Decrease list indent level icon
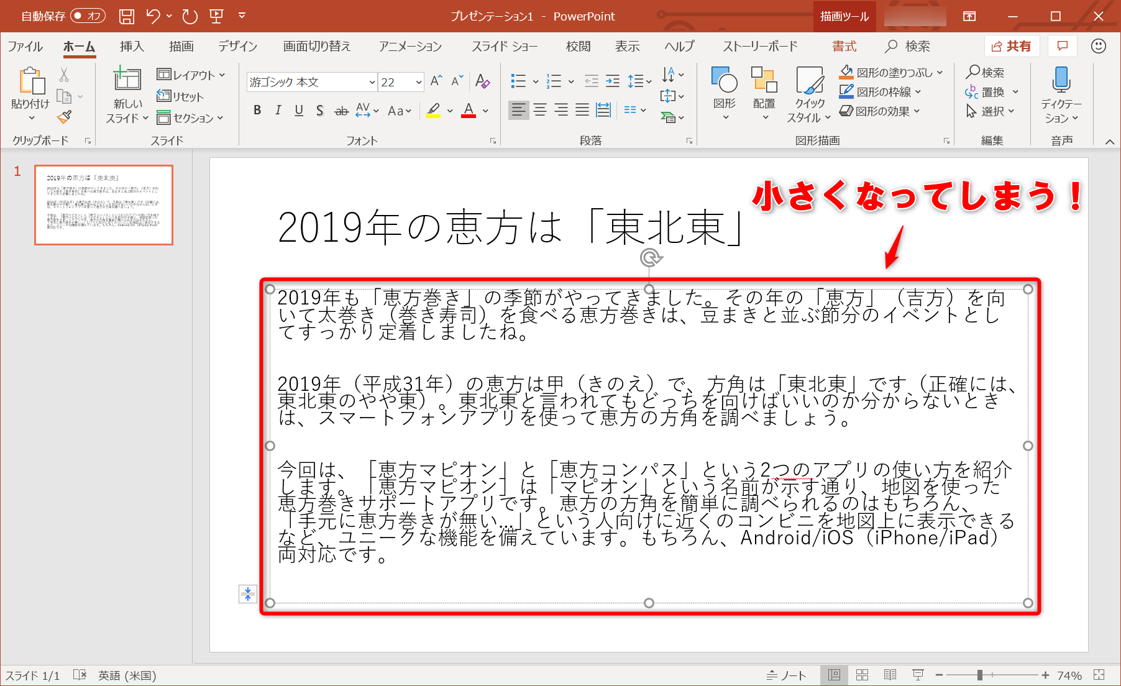The width and height of the screenshot is (1121, 686). tap(592, 81)
